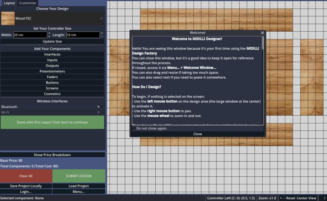Open the info icon in status bar
327x201 pixels.
click(324, 198)
